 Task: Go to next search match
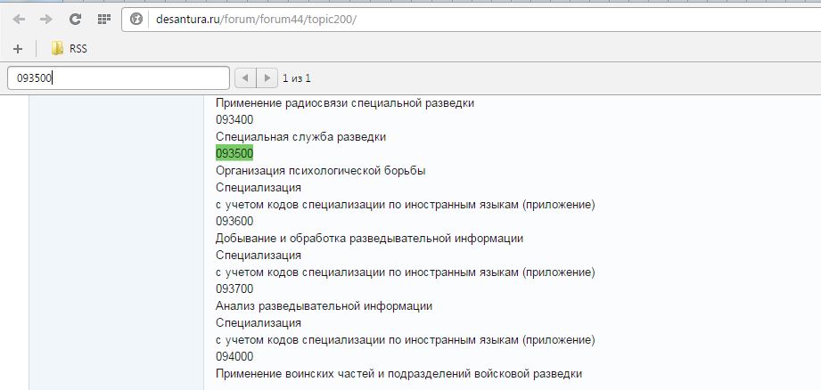(x=266, y=78)
